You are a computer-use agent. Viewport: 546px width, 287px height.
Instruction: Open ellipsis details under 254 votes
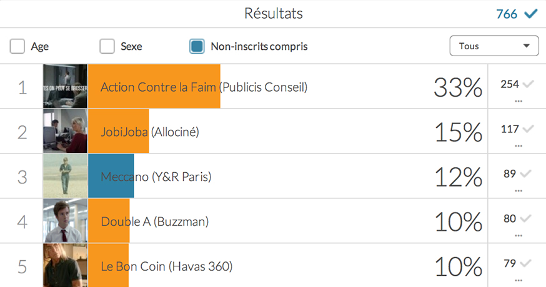[x=519, y=101]
